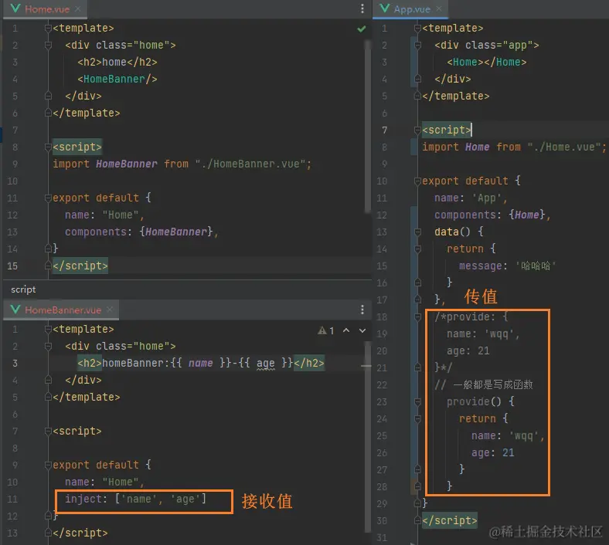Click the underlined age variable in HomeBanner.vue template
Screen dimensions: 609x545
(266, 363)
